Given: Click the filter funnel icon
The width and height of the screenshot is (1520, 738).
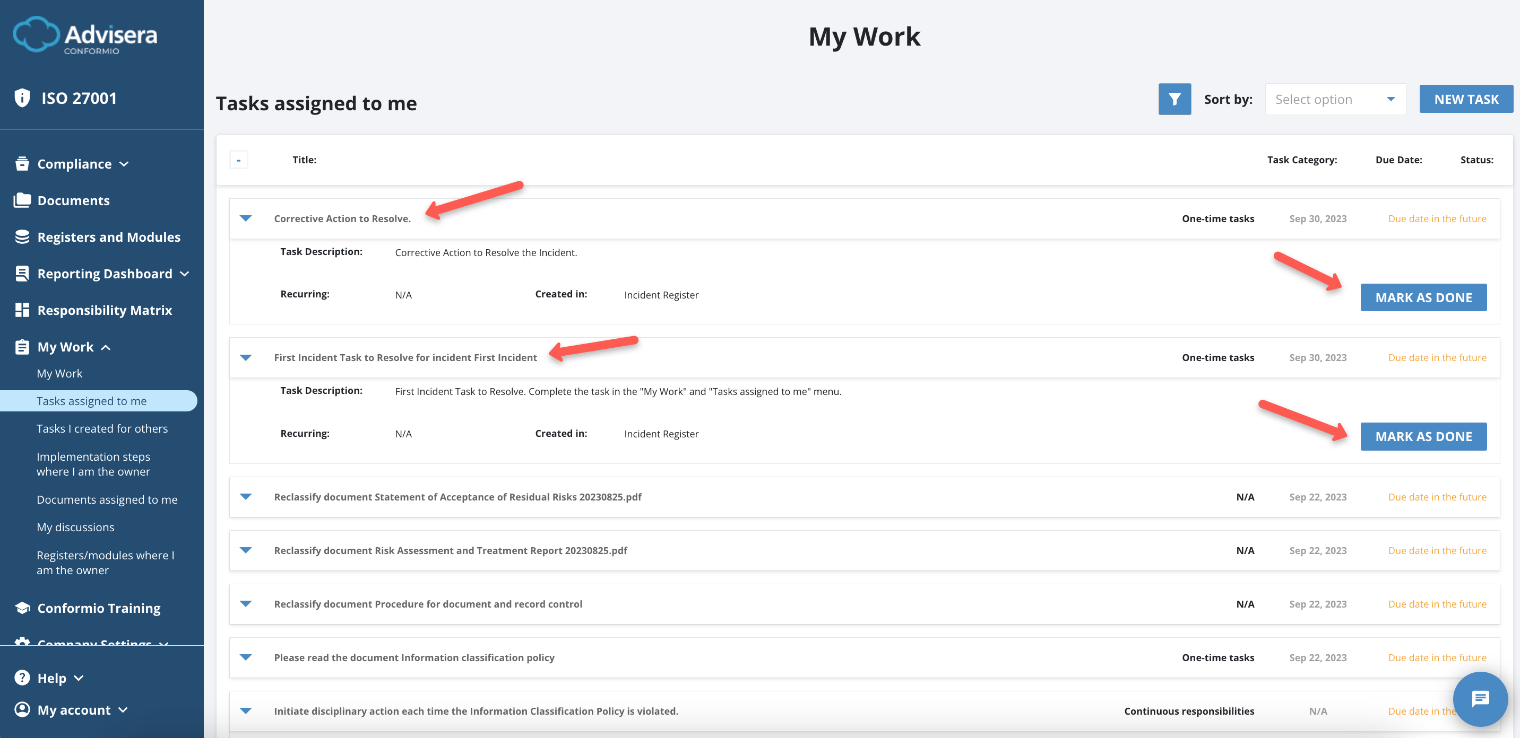Looking at the screenshot, I should (1174, 99).
